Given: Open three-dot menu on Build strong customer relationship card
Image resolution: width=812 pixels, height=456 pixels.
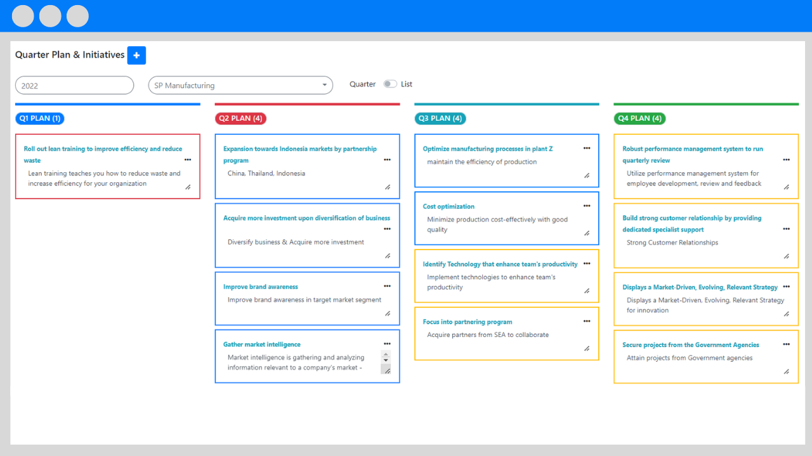Looking at the screenshot, I should pos(786,229).
